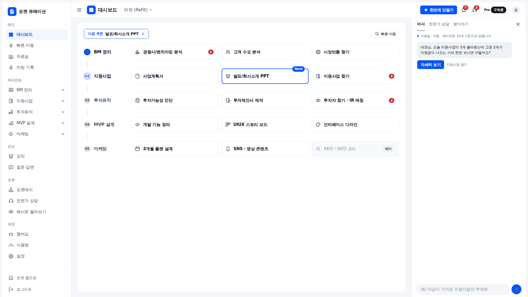Click the user avatar 김
The width and height of the screenshot is (528, 297).
516,10
